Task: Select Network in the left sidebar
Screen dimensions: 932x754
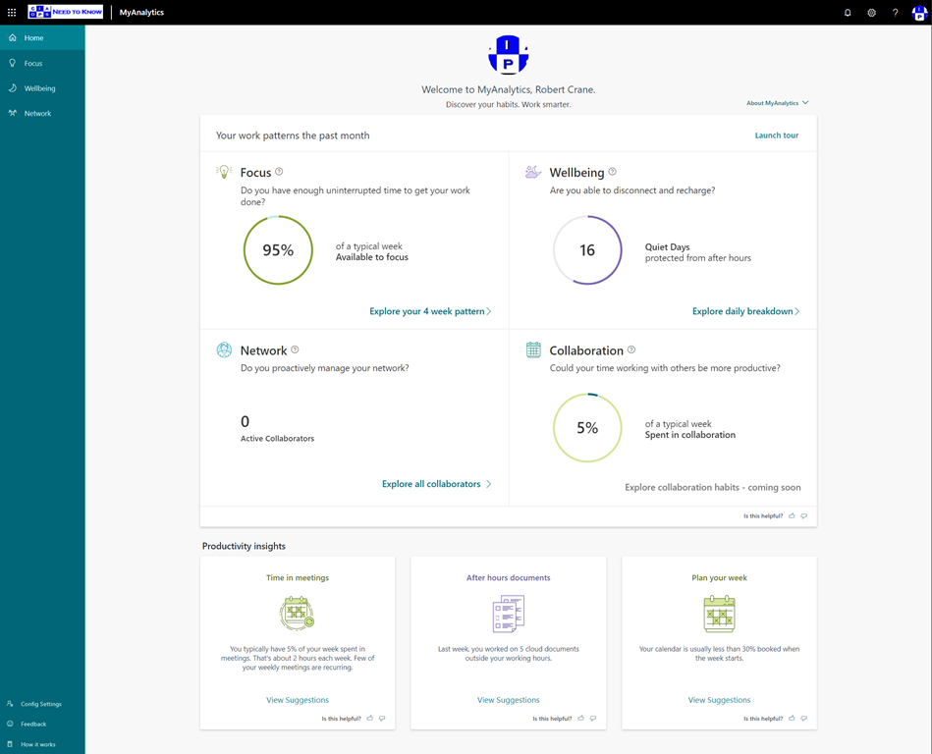Action: [x=37, y=114]
